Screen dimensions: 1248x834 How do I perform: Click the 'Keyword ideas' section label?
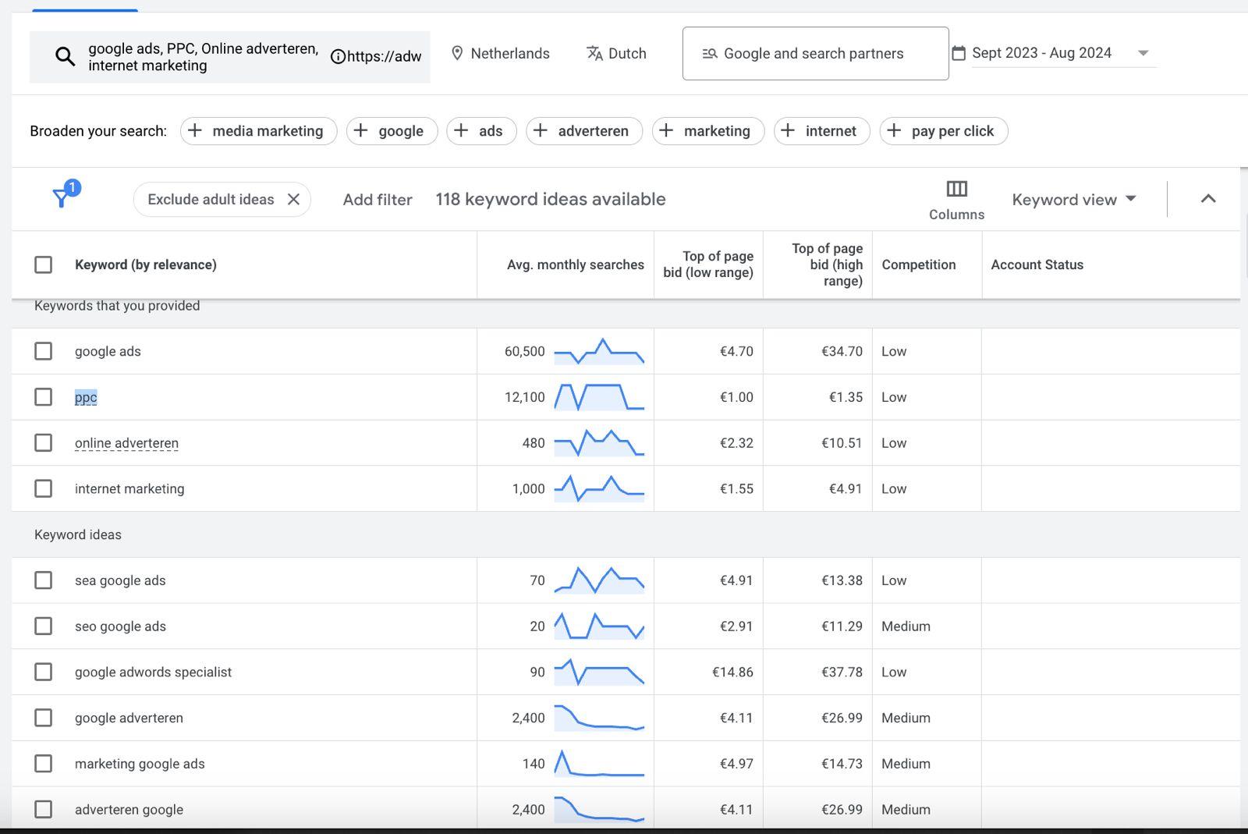(x=78, y=534)
